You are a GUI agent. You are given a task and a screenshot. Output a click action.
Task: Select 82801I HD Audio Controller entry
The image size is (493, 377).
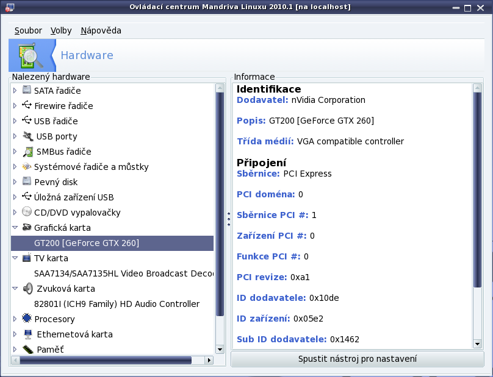click(x=117, y=303)
